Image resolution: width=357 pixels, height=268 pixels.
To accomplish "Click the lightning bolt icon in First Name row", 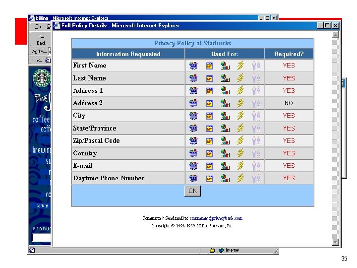I will (240, 66).
